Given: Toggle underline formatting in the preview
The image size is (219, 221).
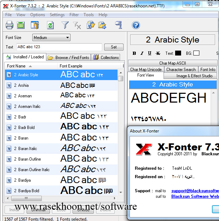Looking at the screenshot, I should tap(150, 53).
